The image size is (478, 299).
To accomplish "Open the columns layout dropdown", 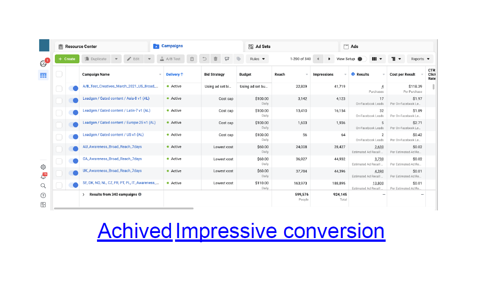I will point(377,59).
